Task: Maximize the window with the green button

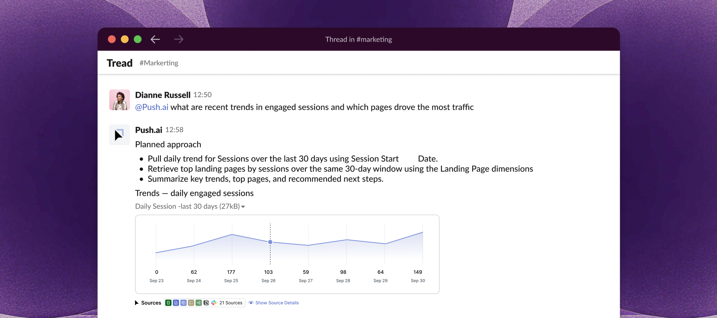Action: (138, 39)
